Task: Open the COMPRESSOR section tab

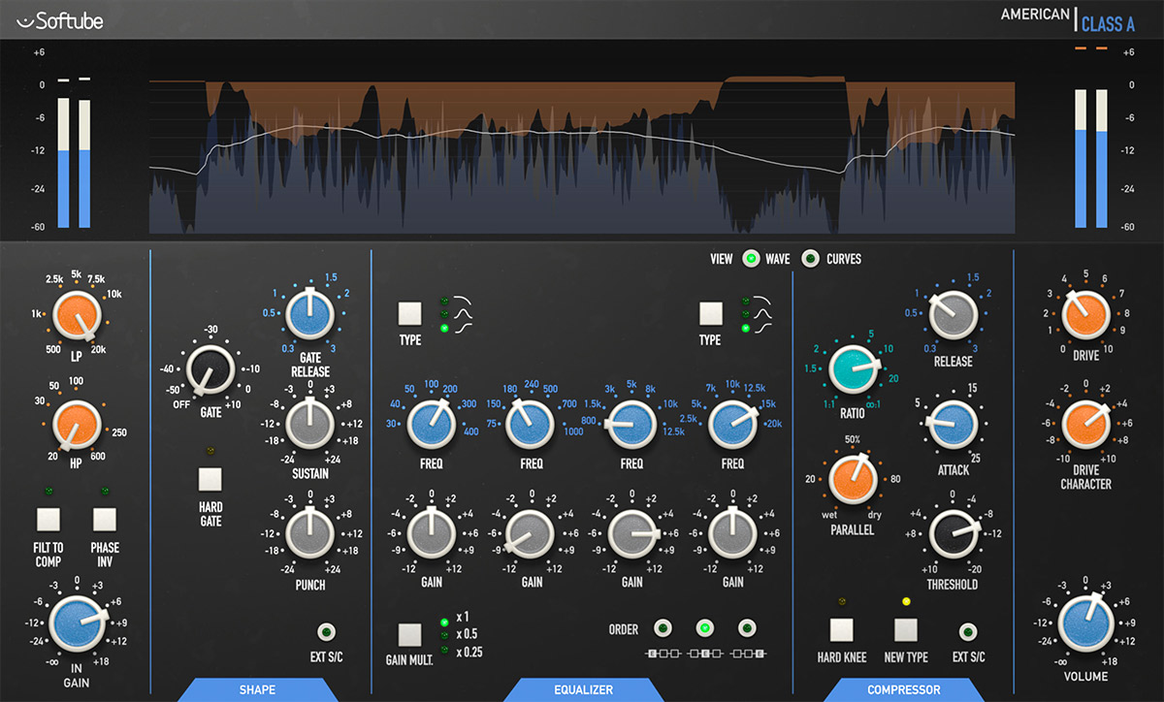Action: pyautogui.click(x=903, y=689)
